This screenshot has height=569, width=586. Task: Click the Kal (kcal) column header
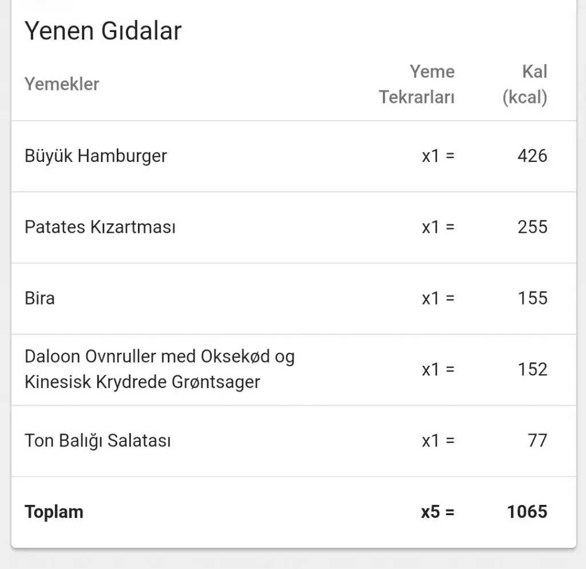[x=525, y=84]
